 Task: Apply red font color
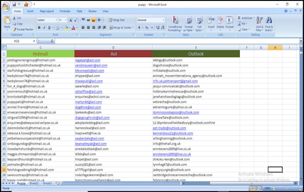[x=73, y=28]
